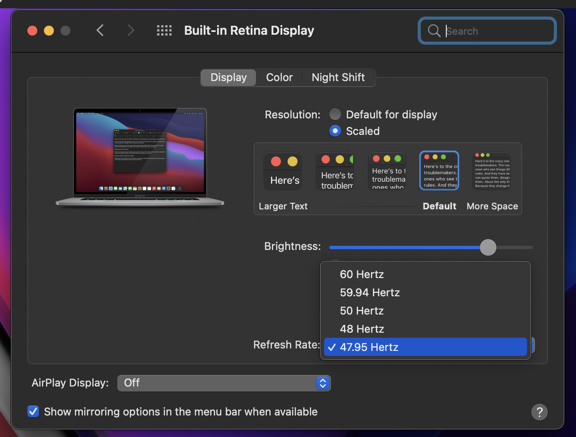Click the MacBook display preview image
Image resolution: width=576 pixels, height=437 pixels.
tap(140, 158)
